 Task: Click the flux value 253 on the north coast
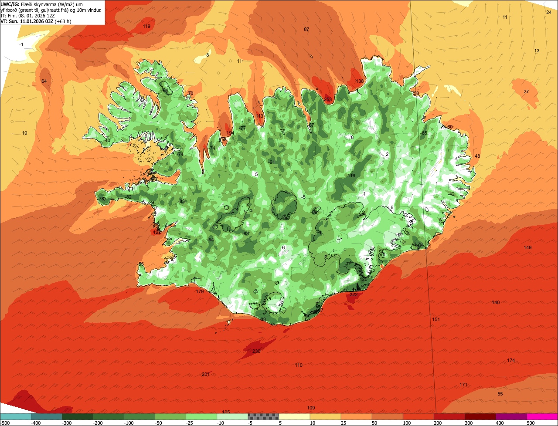coord(328,99)
